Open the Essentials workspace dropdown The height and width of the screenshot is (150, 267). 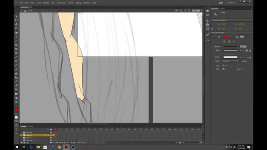tap(232, 3)
